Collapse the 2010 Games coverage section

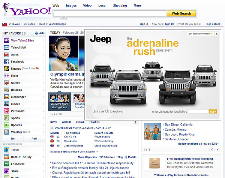tap(52, 128)
